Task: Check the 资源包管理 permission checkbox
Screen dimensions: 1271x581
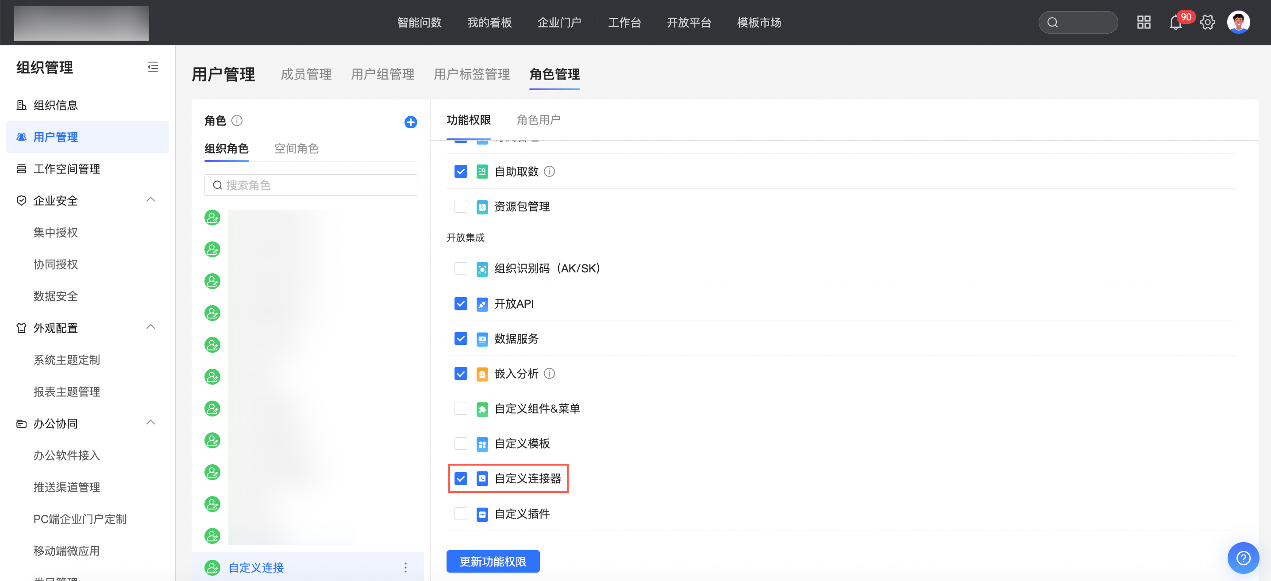Action: (x=460, y=206)
